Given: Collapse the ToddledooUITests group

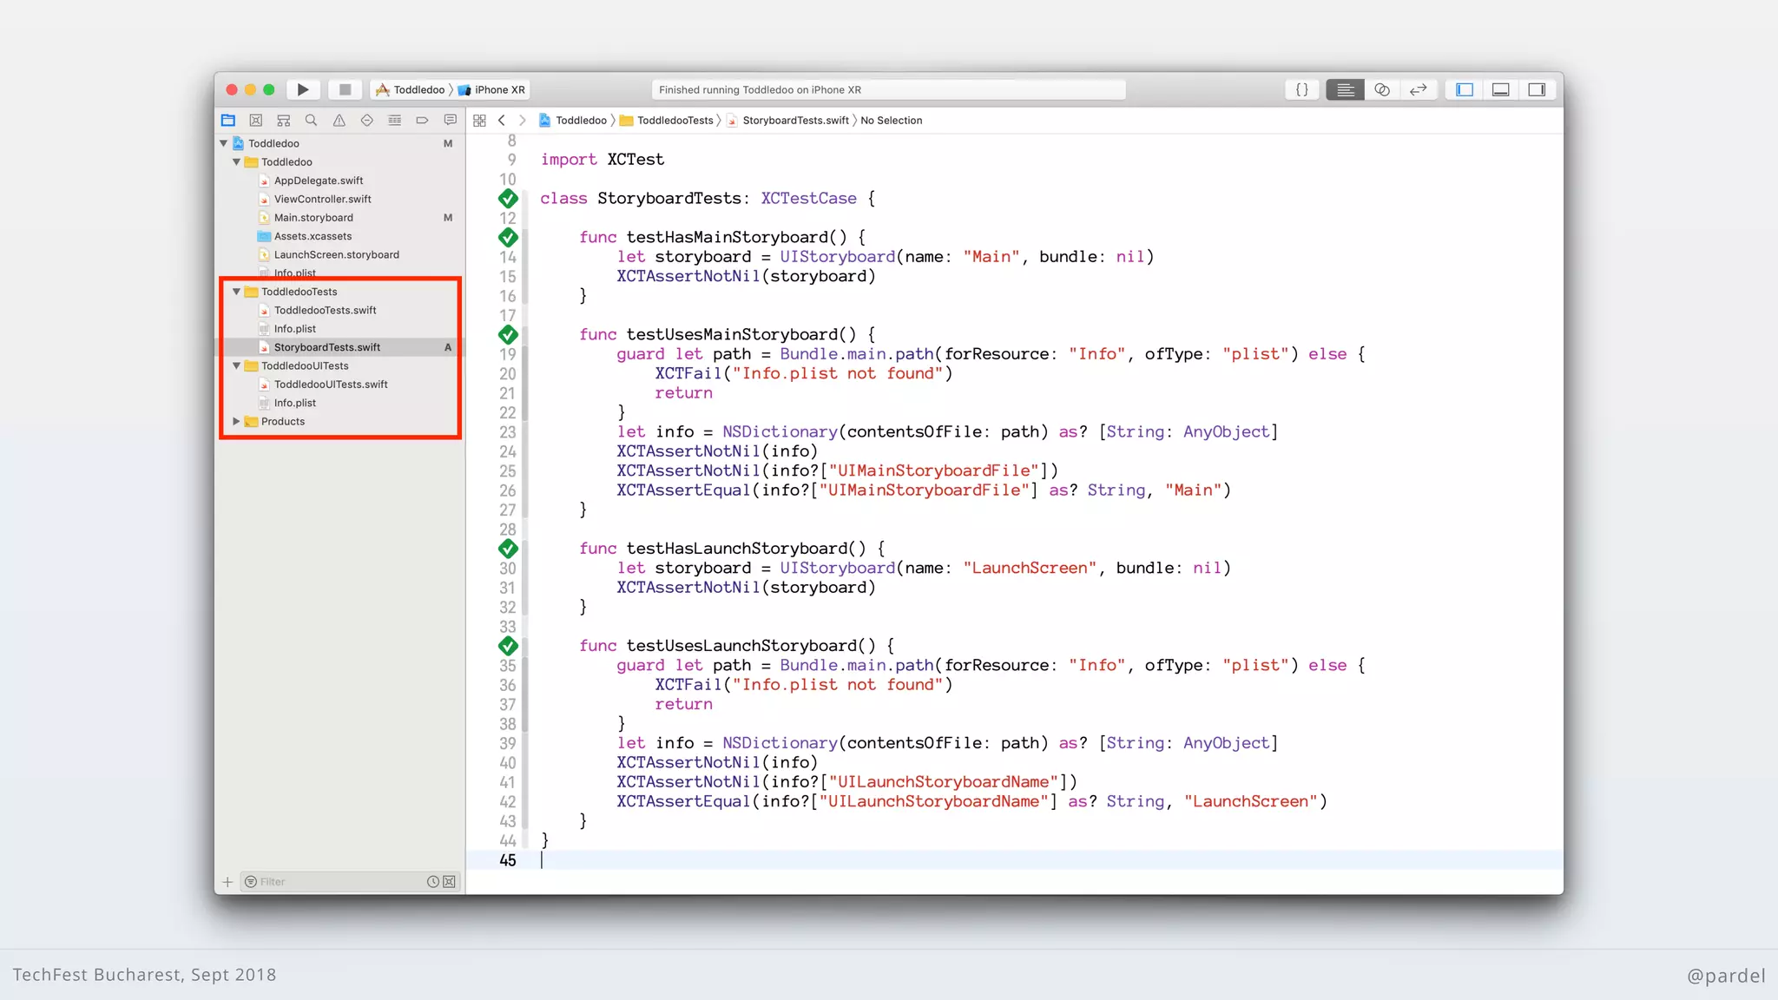Looking at the screenshot, I should pyautogui.click(x=236, y=366).
